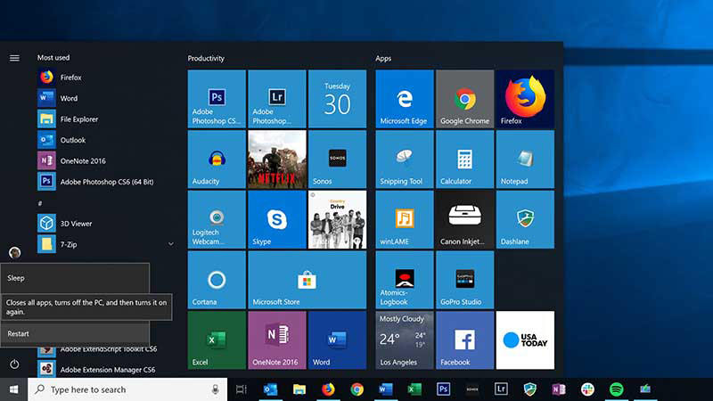Launch the Audacity tile
The width and height of the screenshot is (713, 401).
point(217,160)
